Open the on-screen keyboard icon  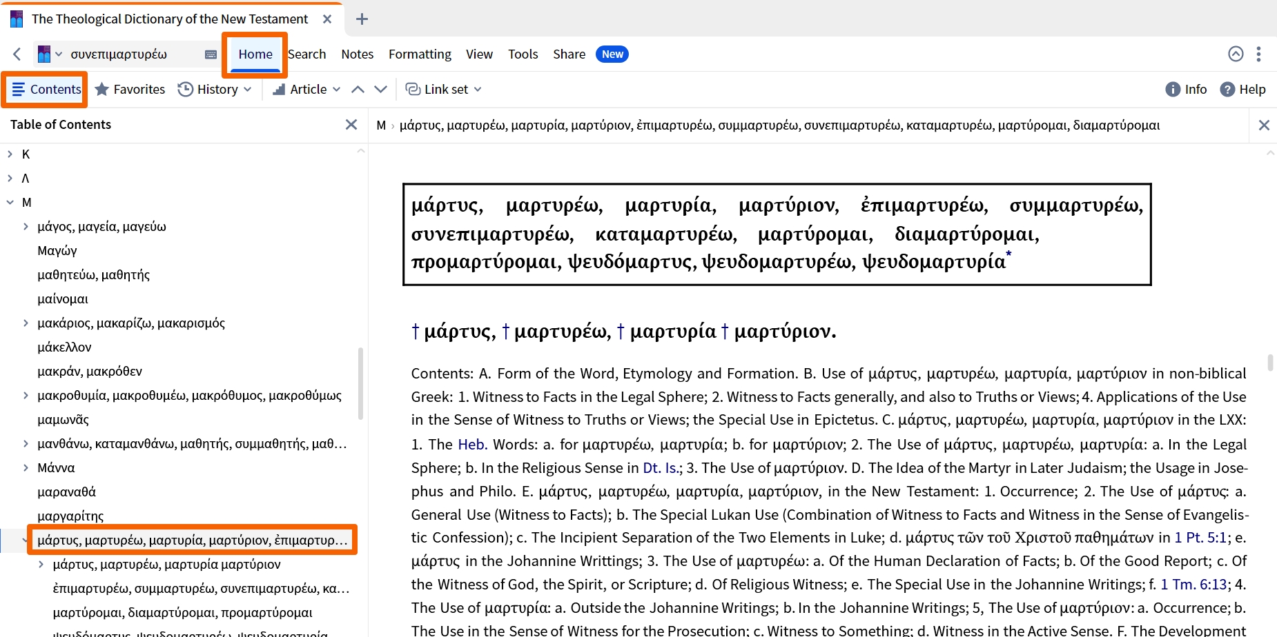click(211, 54)
